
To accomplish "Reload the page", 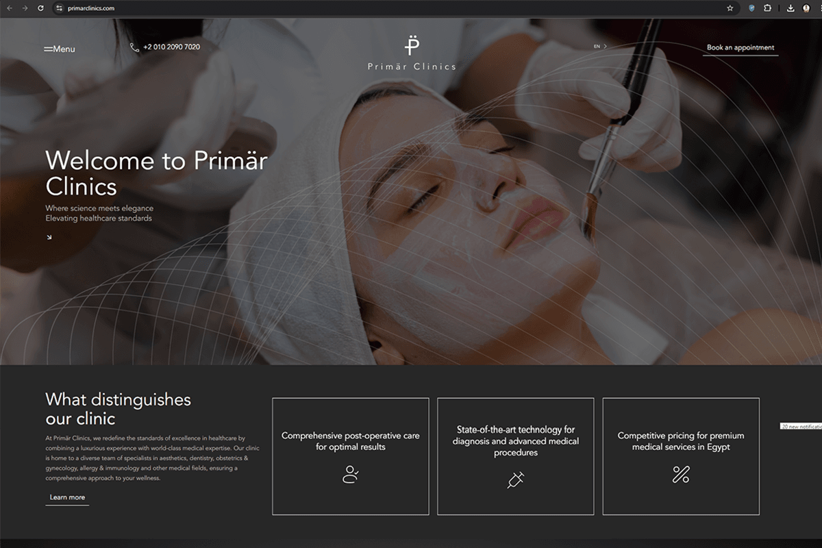I will coord(40,8).
